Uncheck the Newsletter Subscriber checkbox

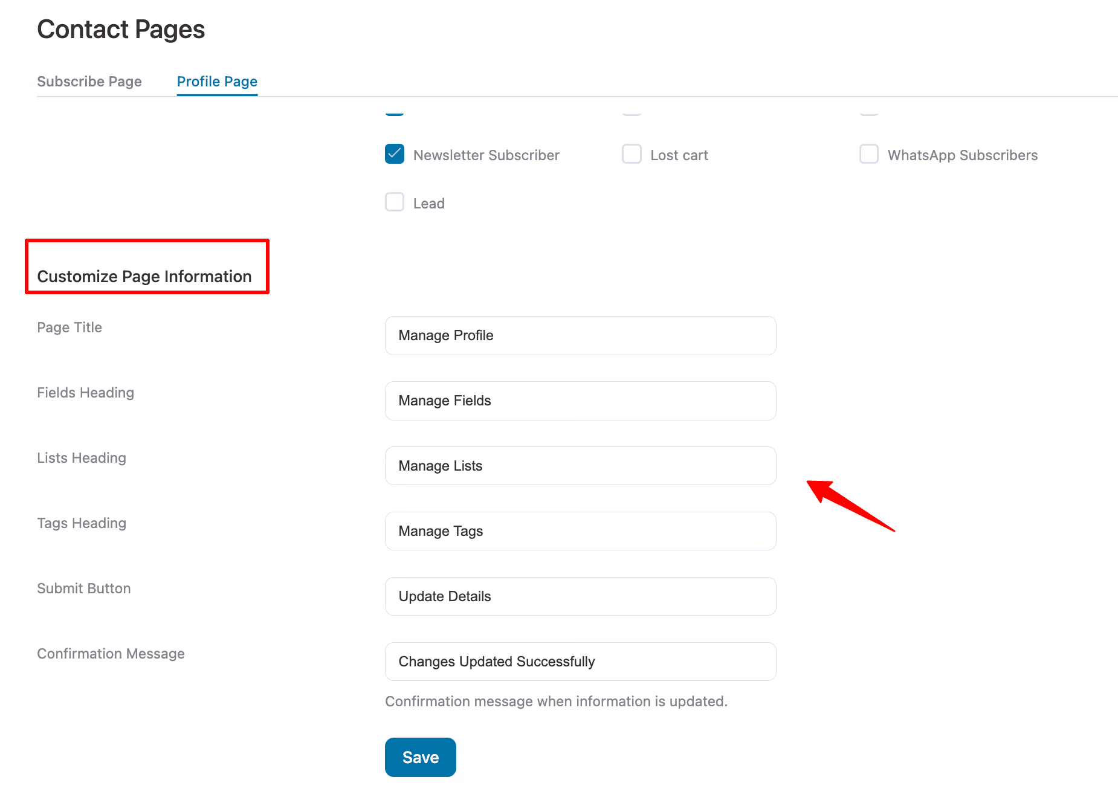pyautogui.click(x=394, y=155)
